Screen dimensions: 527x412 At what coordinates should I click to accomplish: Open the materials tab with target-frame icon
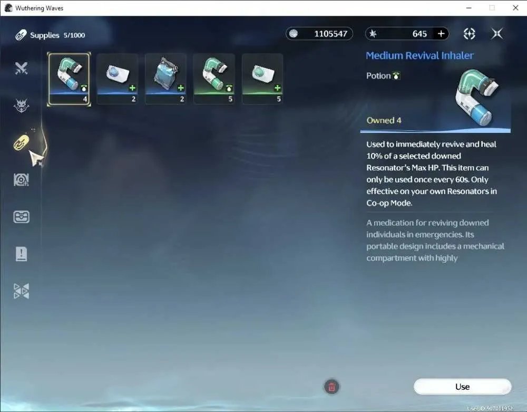21,179
